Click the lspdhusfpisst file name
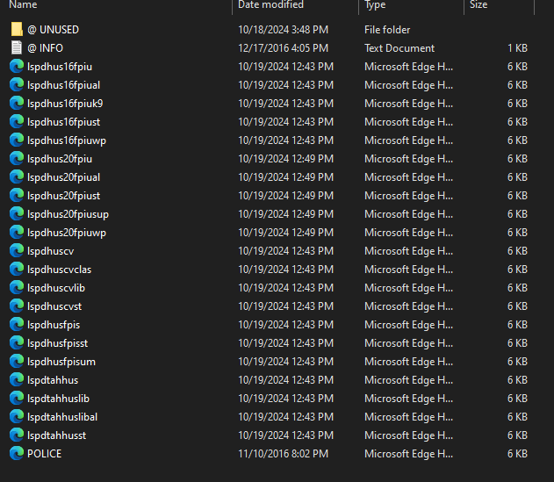 58,343
